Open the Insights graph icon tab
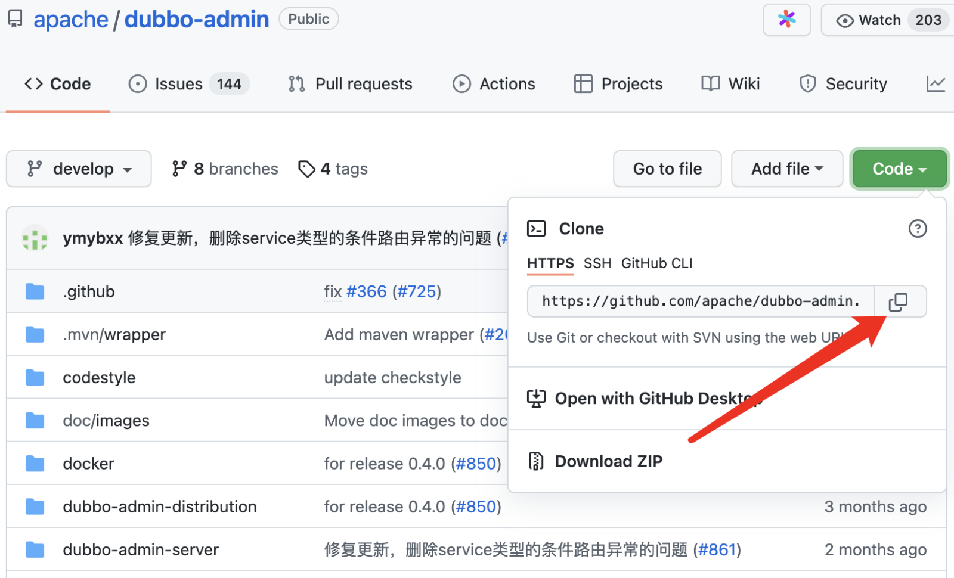Image resolution: width=954 pixels, height=578 pixels. (x=935, y=84)
